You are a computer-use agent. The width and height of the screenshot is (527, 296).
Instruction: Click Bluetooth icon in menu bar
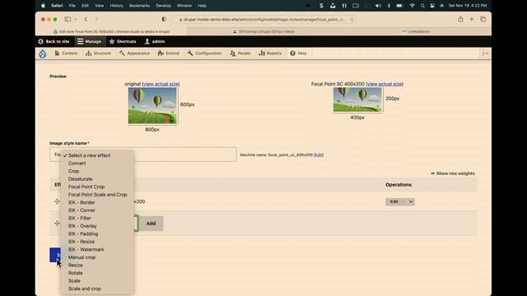(x=389, y=6)
